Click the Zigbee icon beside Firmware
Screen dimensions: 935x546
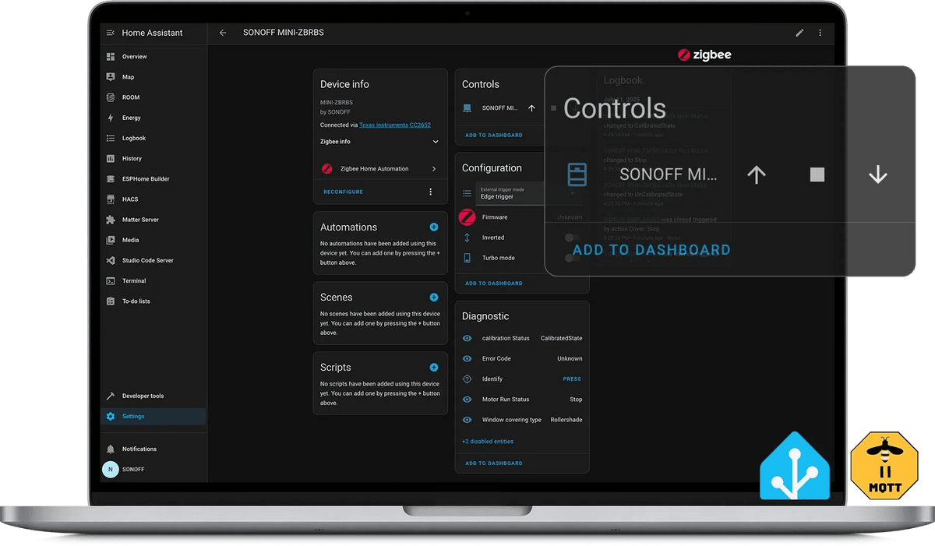[467, 217]
